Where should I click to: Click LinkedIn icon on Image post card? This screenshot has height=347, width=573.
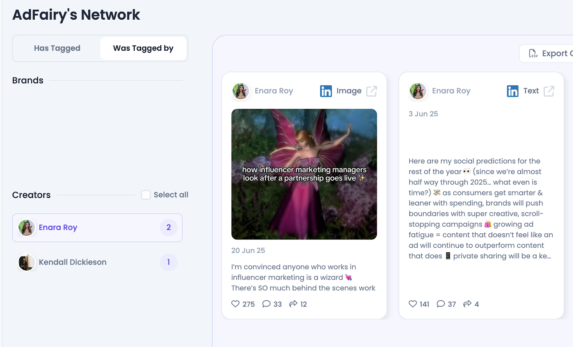coord(326,91)
